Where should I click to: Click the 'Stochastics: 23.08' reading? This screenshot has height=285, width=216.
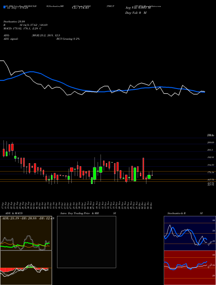coord(14,22)
